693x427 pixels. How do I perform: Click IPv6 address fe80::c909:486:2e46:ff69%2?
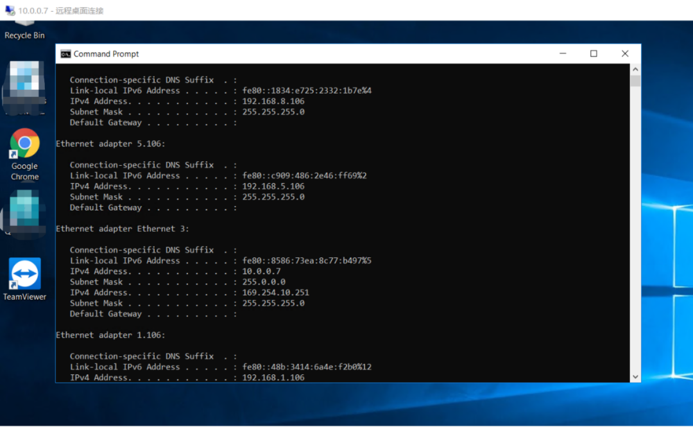[x=305, y=176]
